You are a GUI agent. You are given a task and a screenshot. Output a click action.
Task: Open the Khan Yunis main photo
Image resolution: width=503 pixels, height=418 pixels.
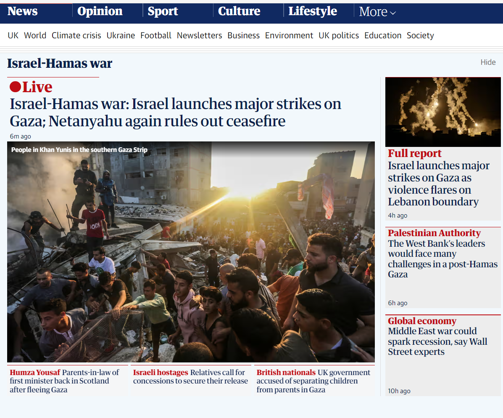pos(191,252)
